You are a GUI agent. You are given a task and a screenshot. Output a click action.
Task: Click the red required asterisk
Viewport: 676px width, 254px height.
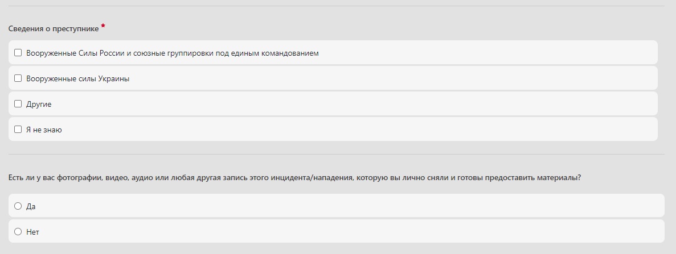(103, 27)
